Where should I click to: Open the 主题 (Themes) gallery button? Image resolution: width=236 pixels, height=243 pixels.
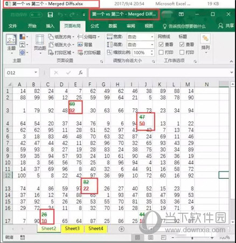click(11, 44)
